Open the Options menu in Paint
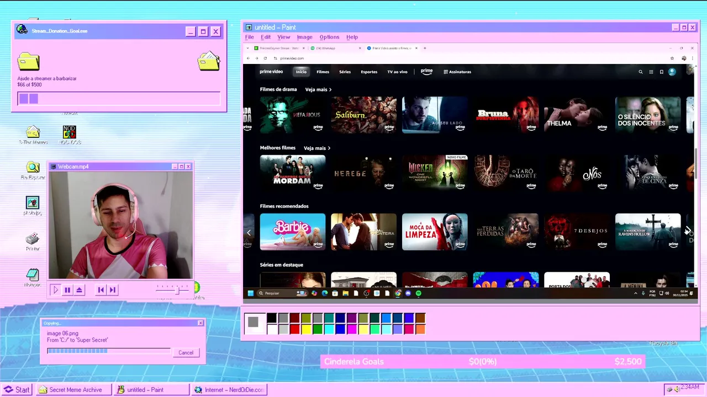Image resolution: width=707 pixels, height=397 pixels. click(x=329, y=37)
